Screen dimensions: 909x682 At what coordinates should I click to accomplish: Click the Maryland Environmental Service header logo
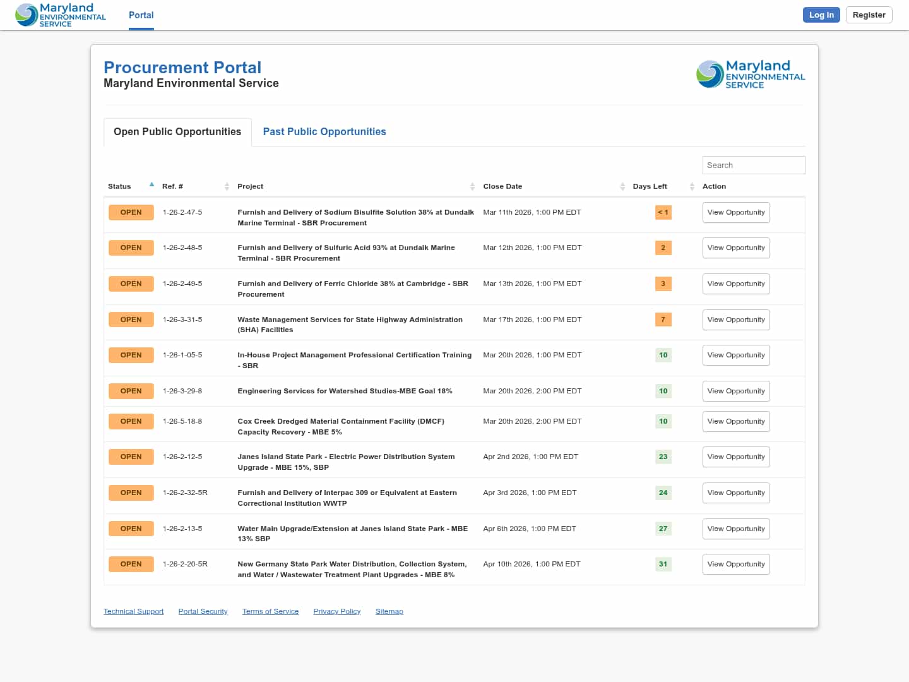pyautogui.click(x=61, y=15)
